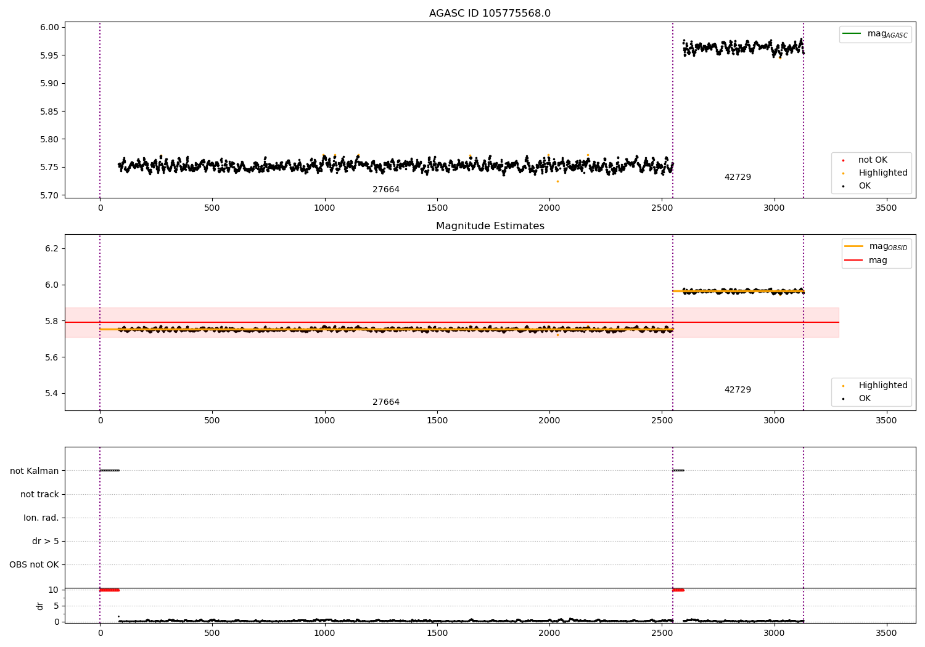This screenshot has width=925, height=647.
Task: Click the 6.2 tick on Magnitude Estimates axis
Action: [x=52, y=248]
